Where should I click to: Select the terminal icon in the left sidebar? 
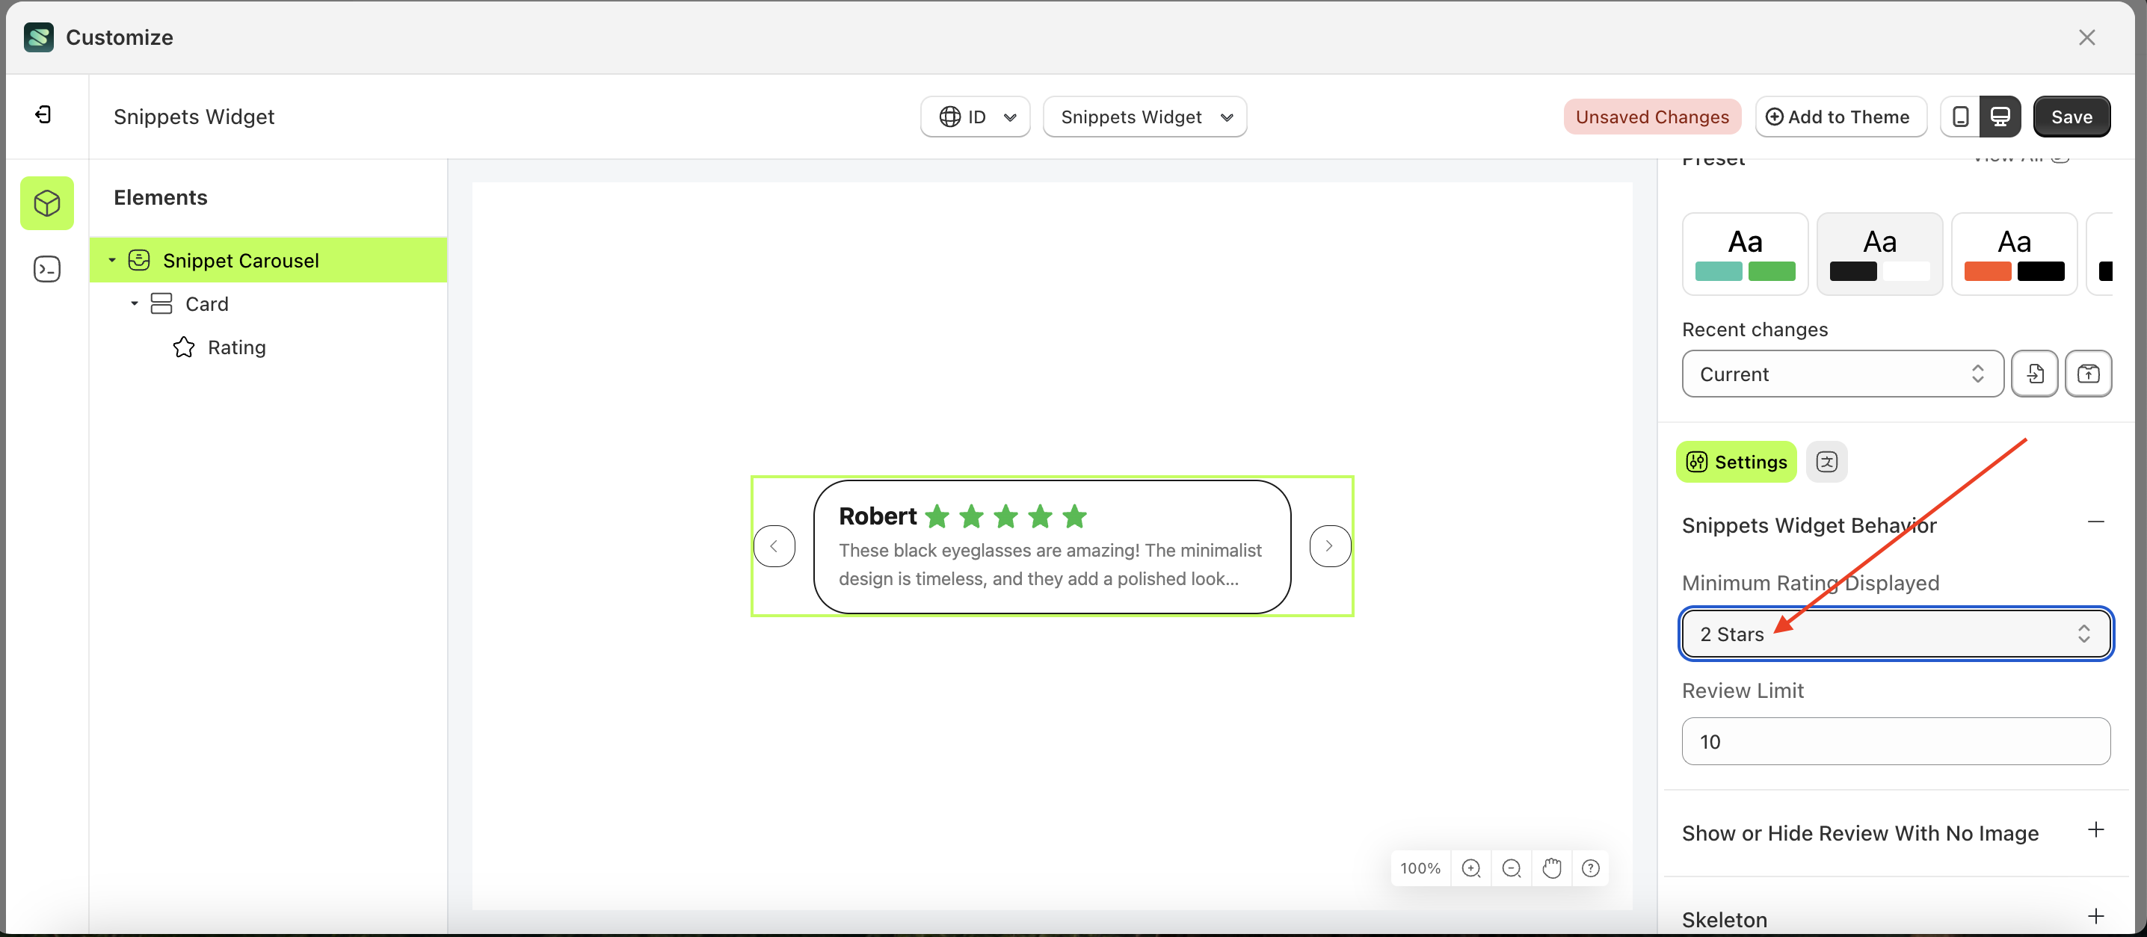coord(46,268)
